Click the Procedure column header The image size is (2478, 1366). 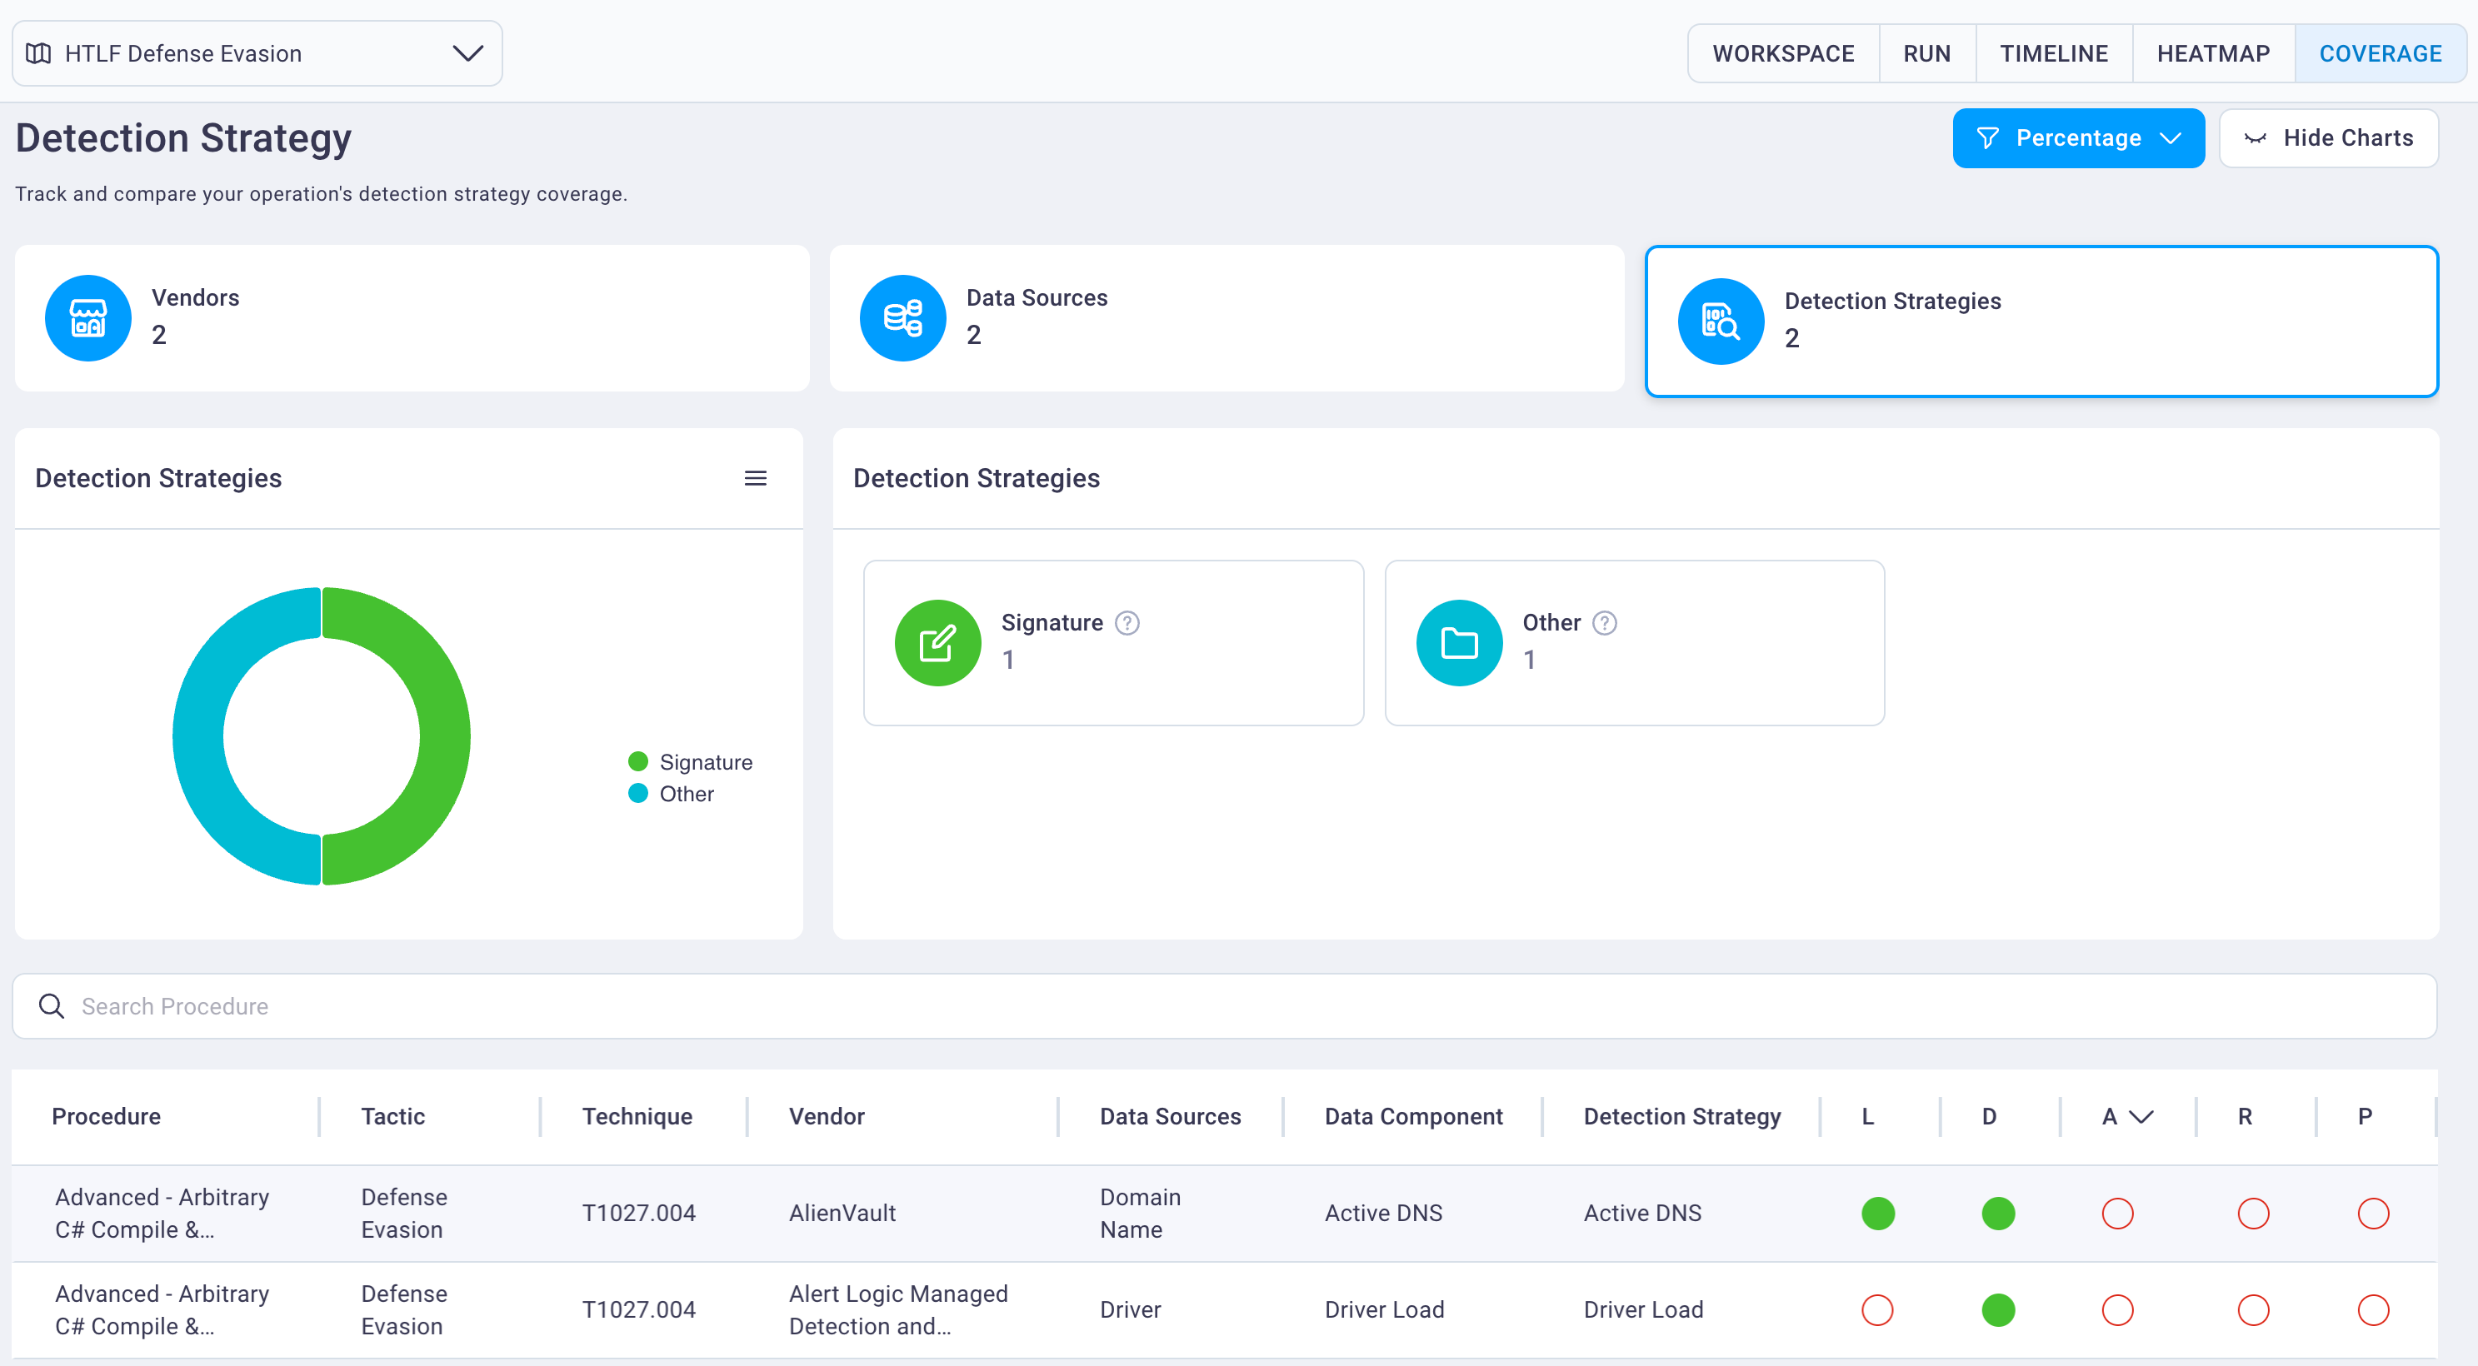[106, 1116]
